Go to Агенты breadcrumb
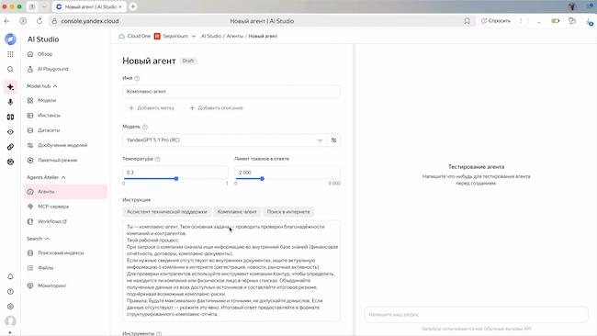This screenshot has width=597, height=336. tap(234, 36)
